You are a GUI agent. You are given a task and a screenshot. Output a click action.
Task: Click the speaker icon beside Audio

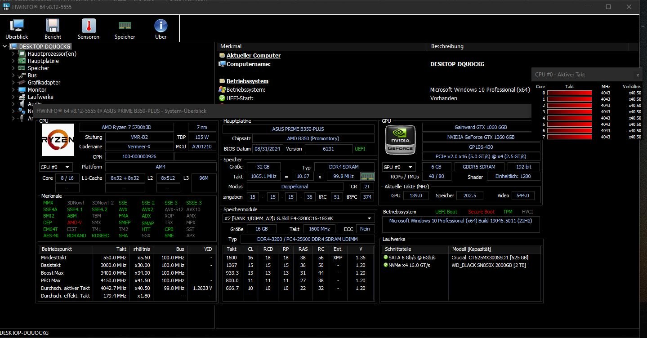(x=22, y=104)
